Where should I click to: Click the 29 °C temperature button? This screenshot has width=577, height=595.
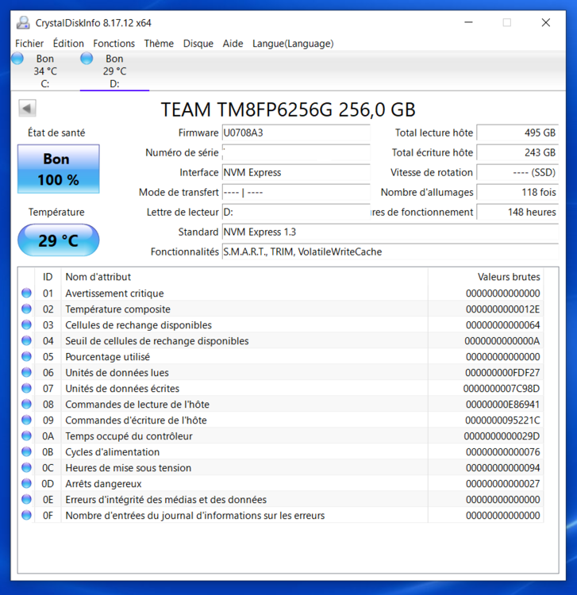click(58, 240)
